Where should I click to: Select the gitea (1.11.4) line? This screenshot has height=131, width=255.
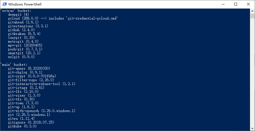(21, 118)
